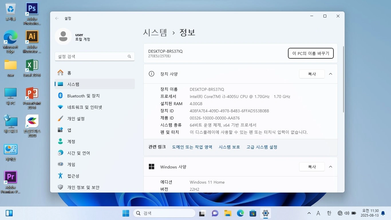The width and height of the screenshot is (391, 220).
Task: Open PowerPoint 2016 desktop shortcut
Action: coord(32,98)
